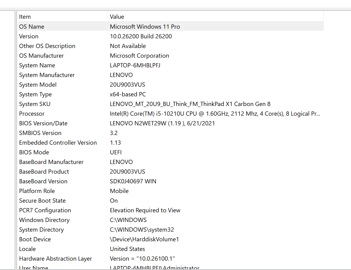Select the BaseBoard Version row
This screenshot has width=351, height=270.
click(x=171, y=181)
